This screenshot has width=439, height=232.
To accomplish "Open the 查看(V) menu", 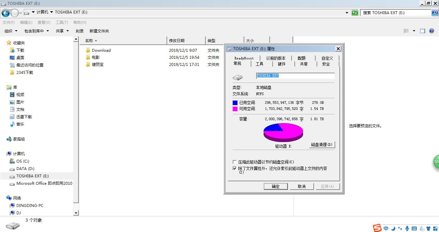I will point(44,22).
